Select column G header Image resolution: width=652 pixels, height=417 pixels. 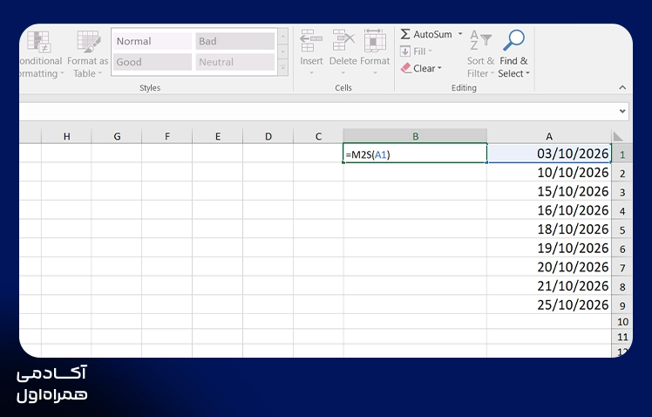point(117,136)
